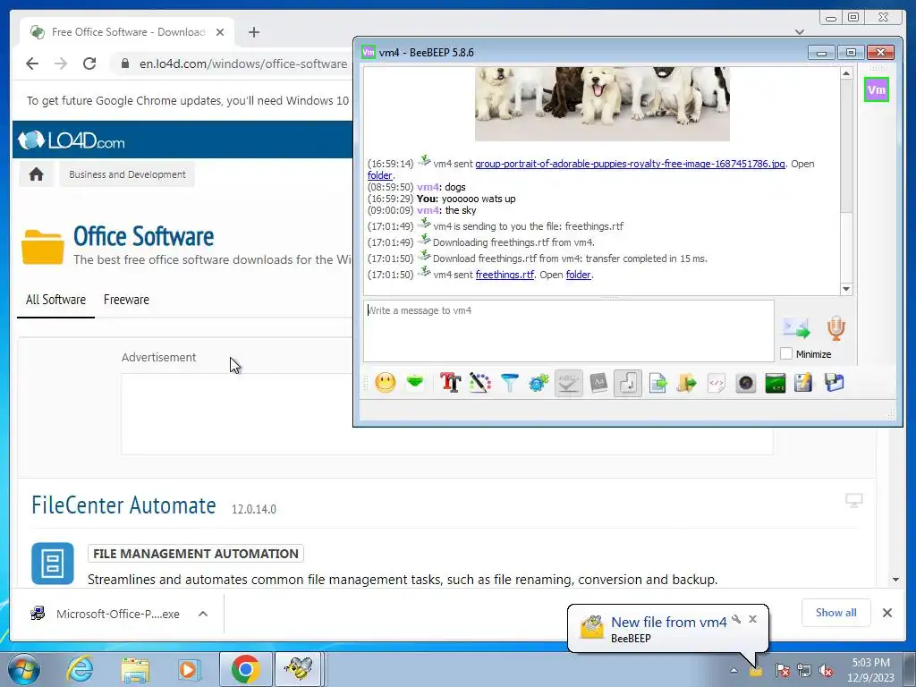Viewport: 916px width, 687px height.
Task: Open a new Chrome tab
Action: click(253, 32)
